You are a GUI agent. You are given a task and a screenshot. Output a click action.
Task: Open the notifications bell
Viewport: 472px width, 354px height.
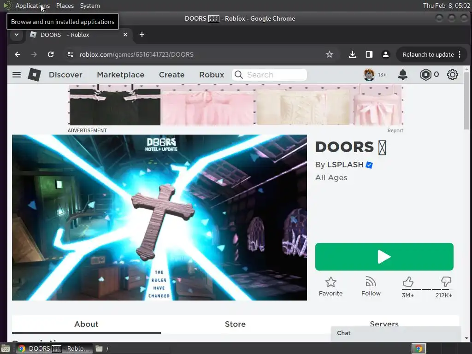coord(403,75)
